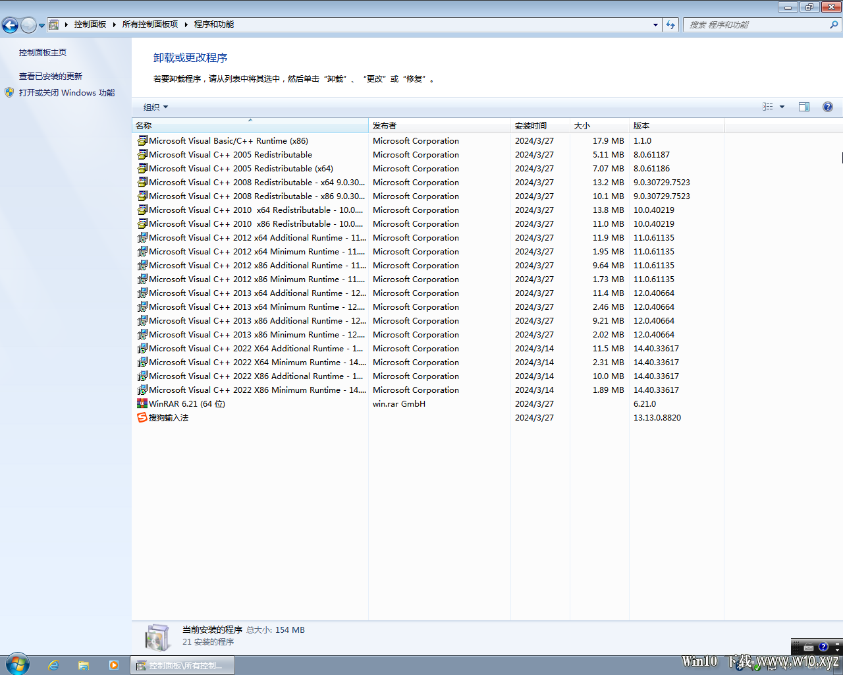Expand the arrow after 控制面板 breadcrumb
Viewport: 843px width, 675px height.
114,24
